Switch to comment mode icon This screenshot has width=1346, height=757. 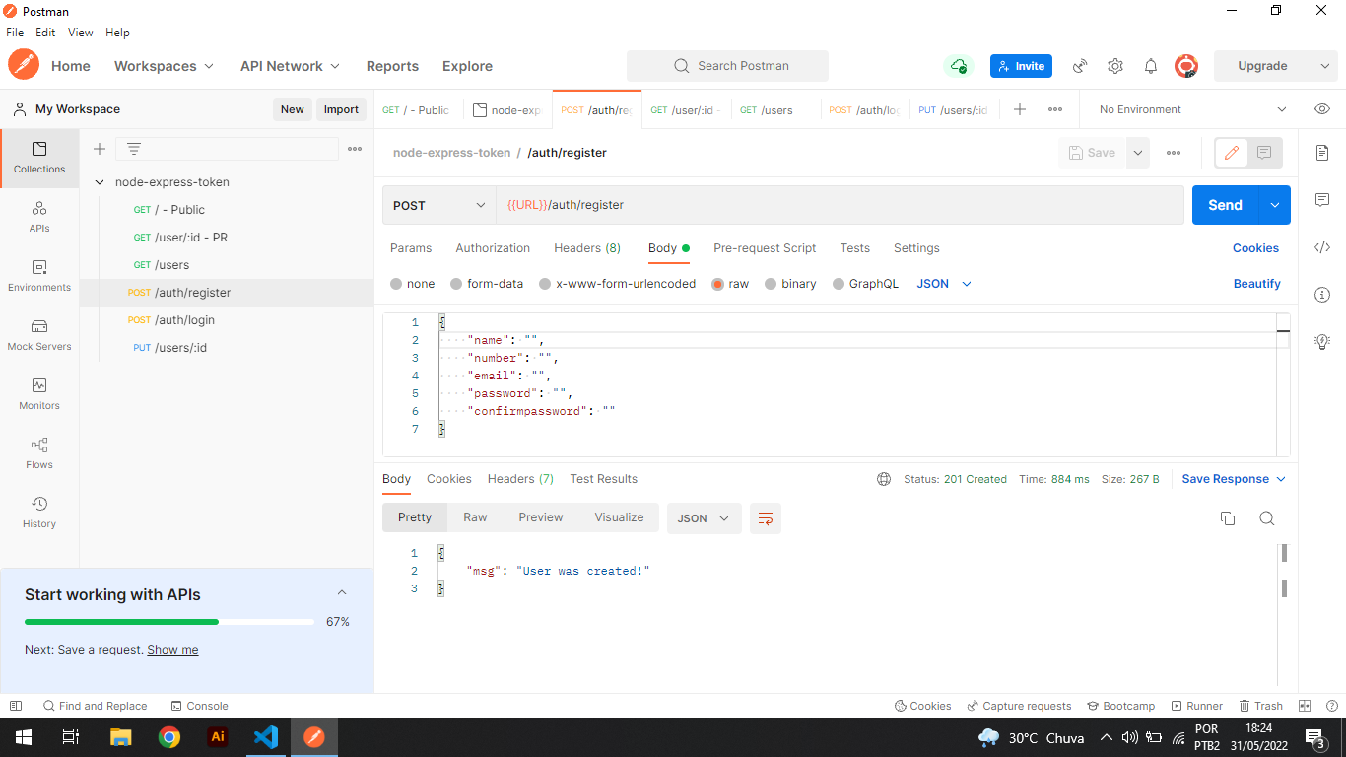pos(1264,153)
